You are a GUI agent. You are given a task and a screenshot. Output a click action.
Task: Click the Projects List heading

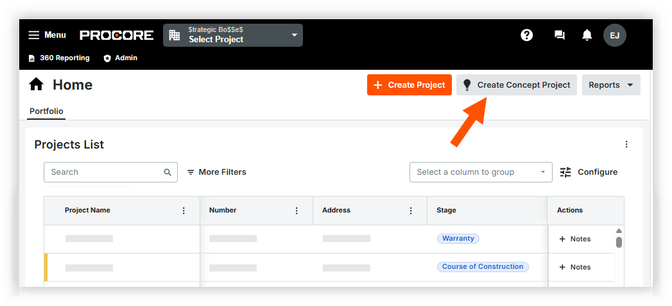(69, 145)
